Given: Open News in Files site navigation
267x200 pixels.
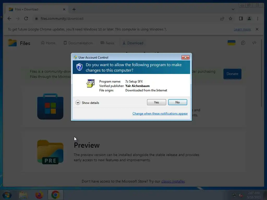Looking at the screenshot, I should point(107,43).
